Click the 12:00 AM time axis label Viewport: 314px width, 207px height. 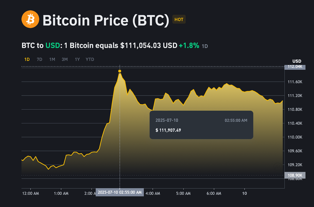pos(30,193)
